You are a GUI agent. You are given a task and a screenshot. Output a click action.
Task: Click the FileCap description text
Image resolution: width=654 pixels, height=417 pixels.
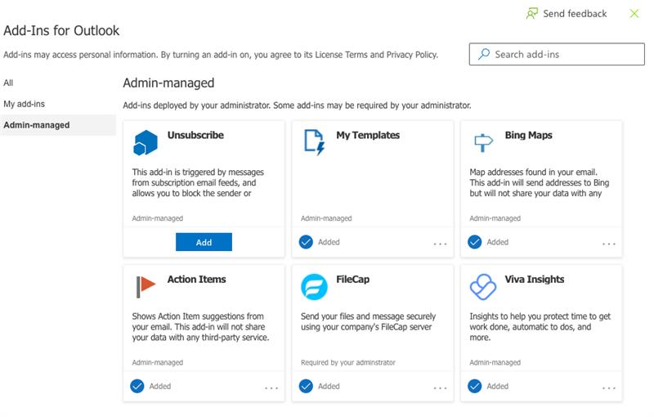(369, 321)
